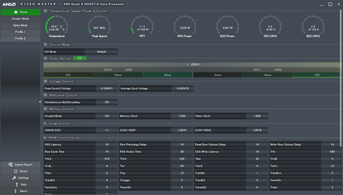Click the About info icon

[15, 191]
